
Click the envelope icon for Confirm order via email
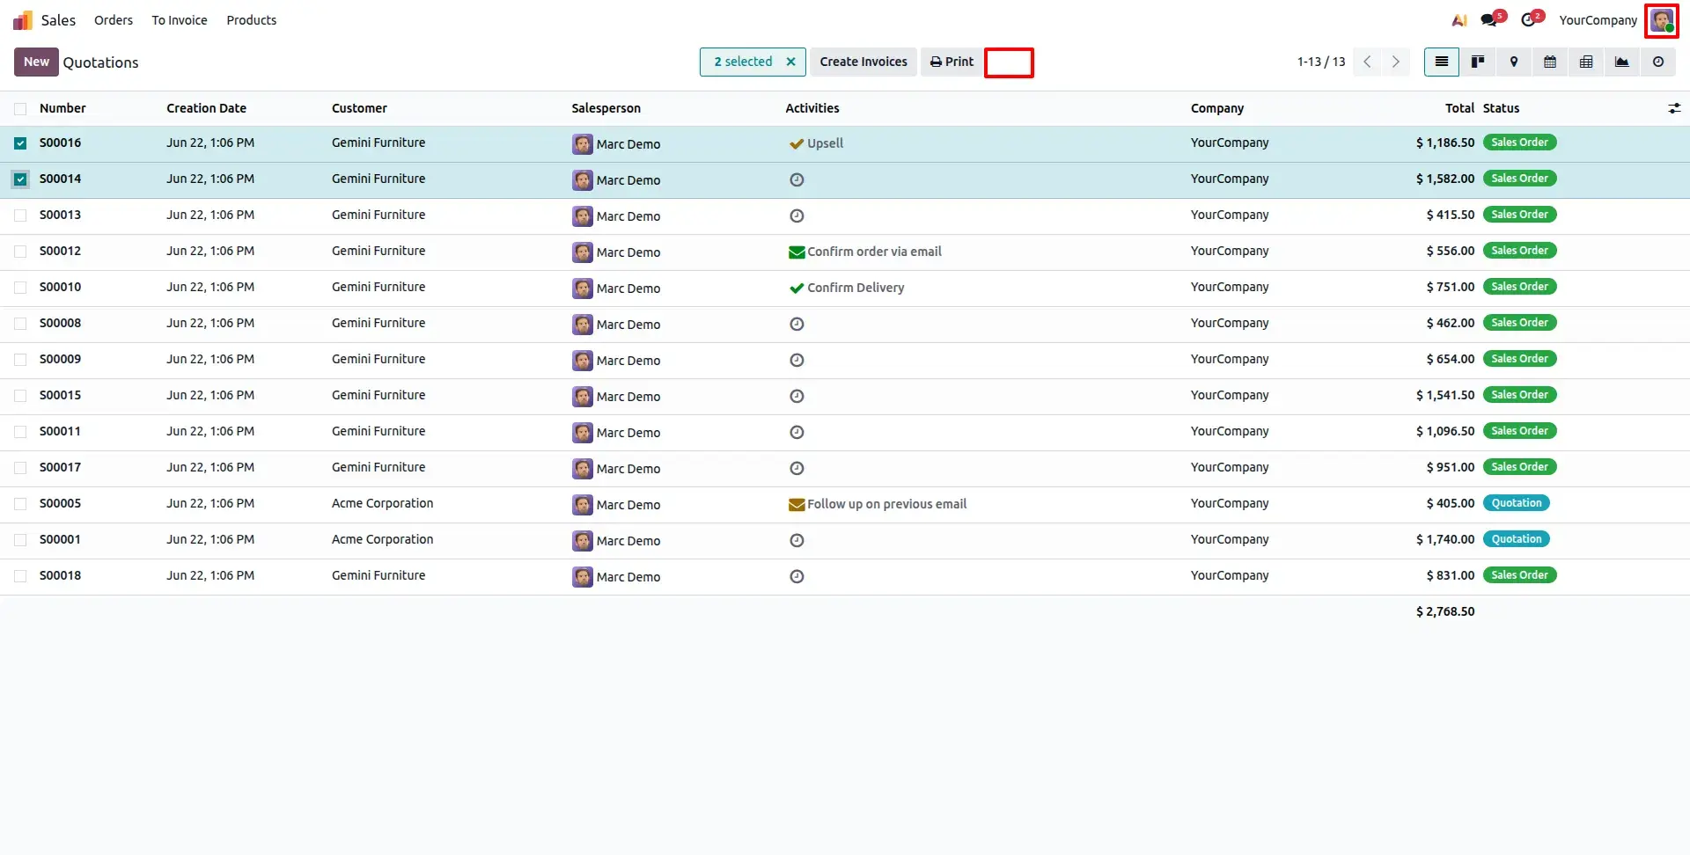pyautogui.click(x=797, y=252)
